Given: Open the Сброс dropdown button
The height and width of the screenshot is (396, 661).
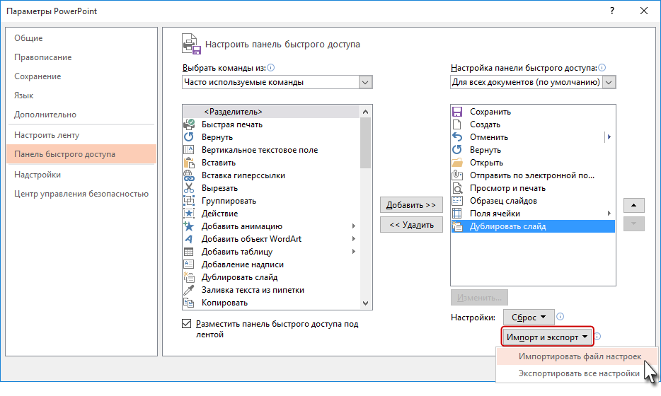Looking at the screenshot, I should [528, 318].
